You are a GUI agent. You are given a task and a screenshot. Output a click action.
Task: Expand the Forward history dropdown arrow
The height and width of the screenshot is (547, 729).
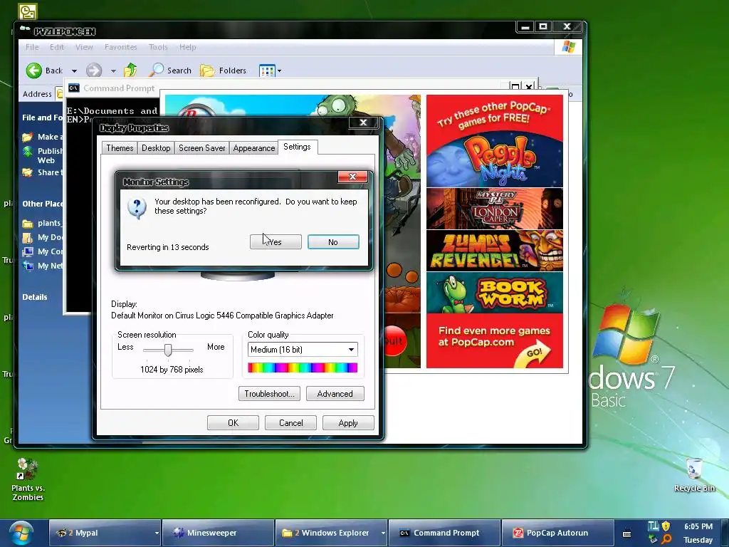(113, 71)
